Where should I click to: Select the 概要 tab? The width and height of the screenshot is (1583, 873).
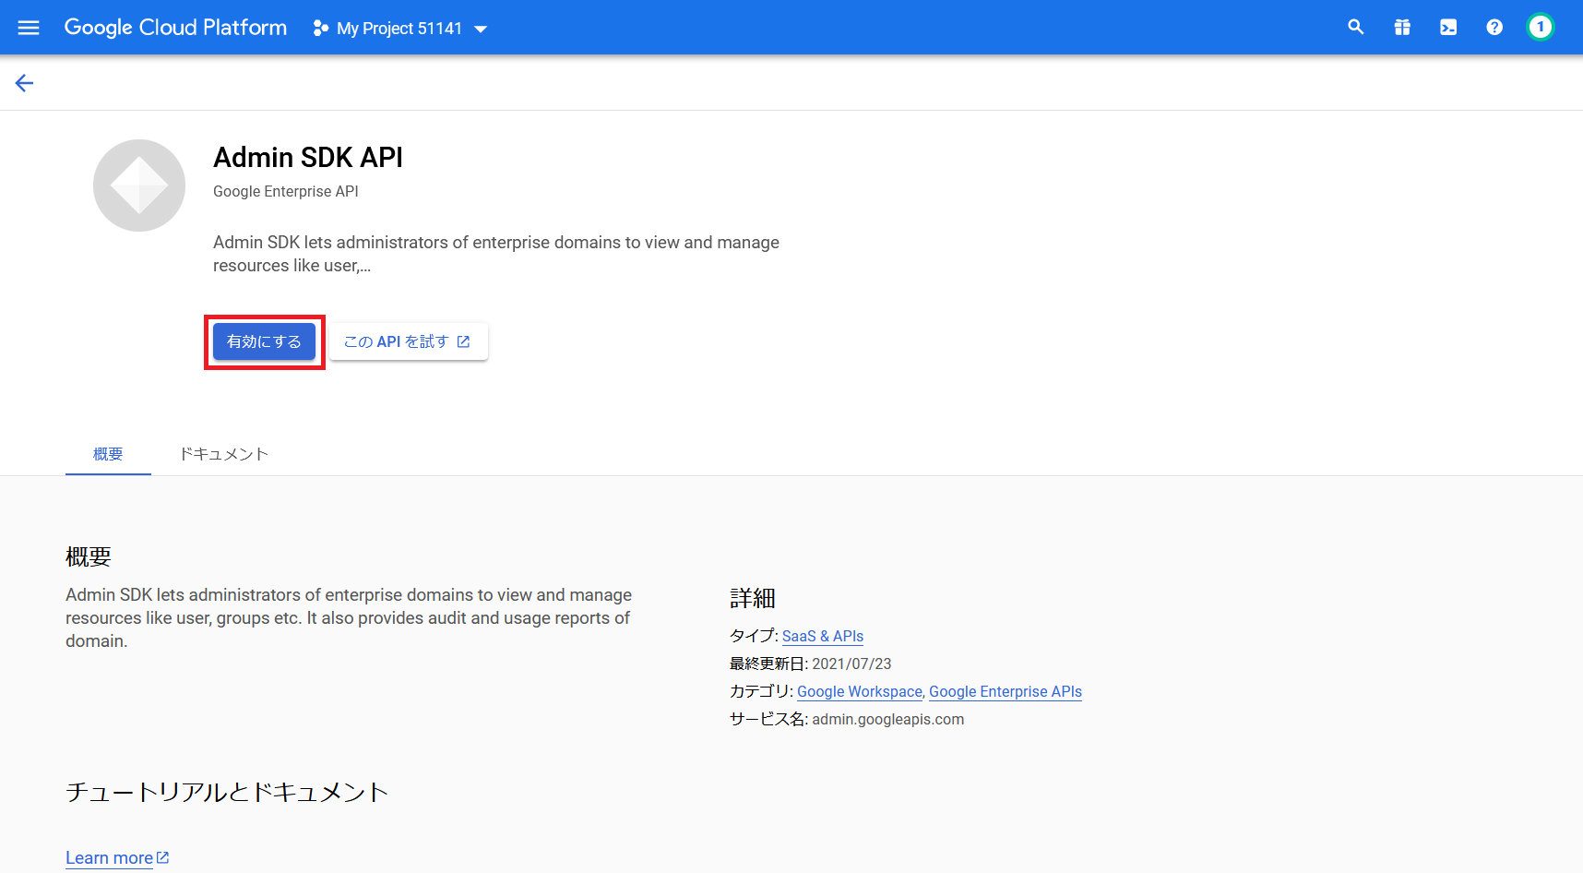[x=108, y=454]
